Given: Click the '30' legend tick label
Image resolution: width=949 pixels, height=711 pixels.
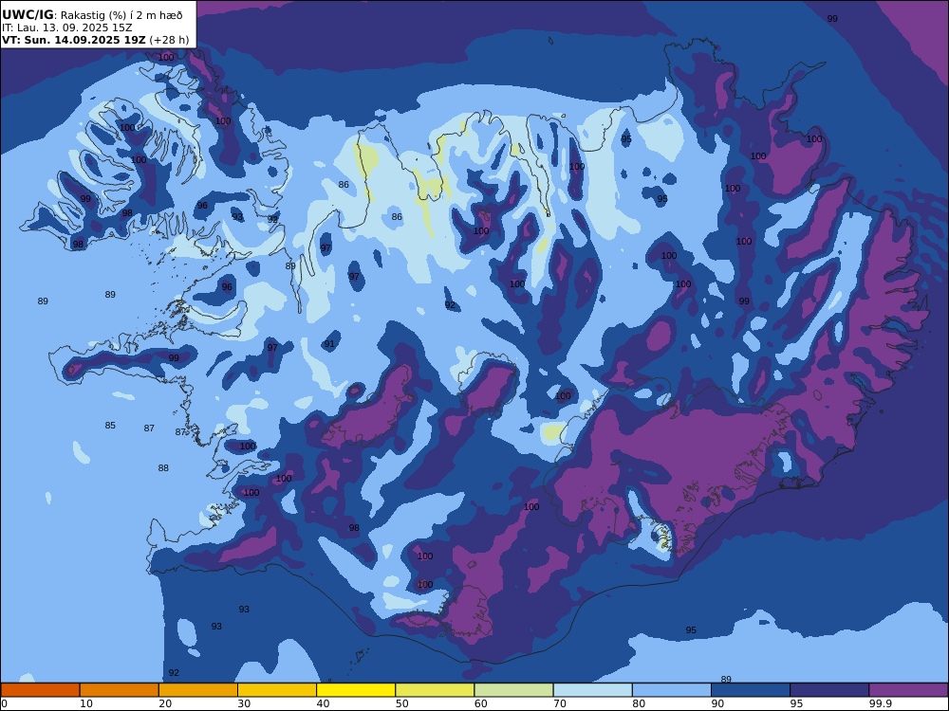Looking at the screenshot, I should click(x=244, y=703).
